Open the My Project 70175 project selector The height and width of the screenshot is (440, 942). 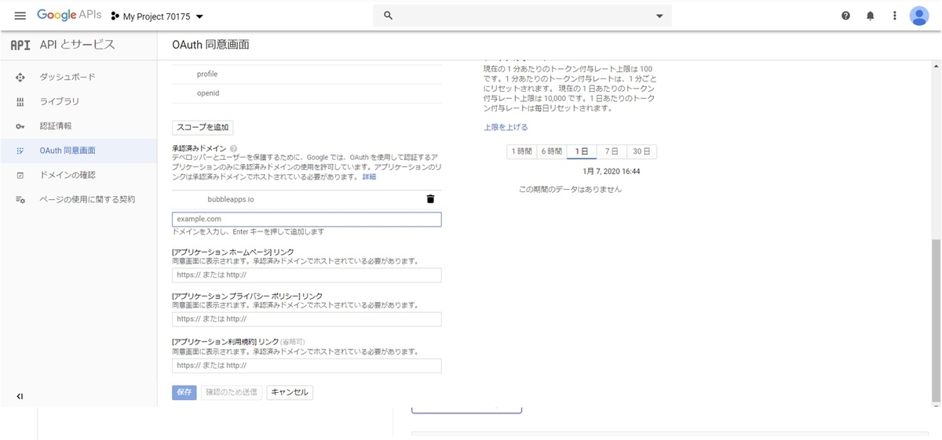click(157, 16)
